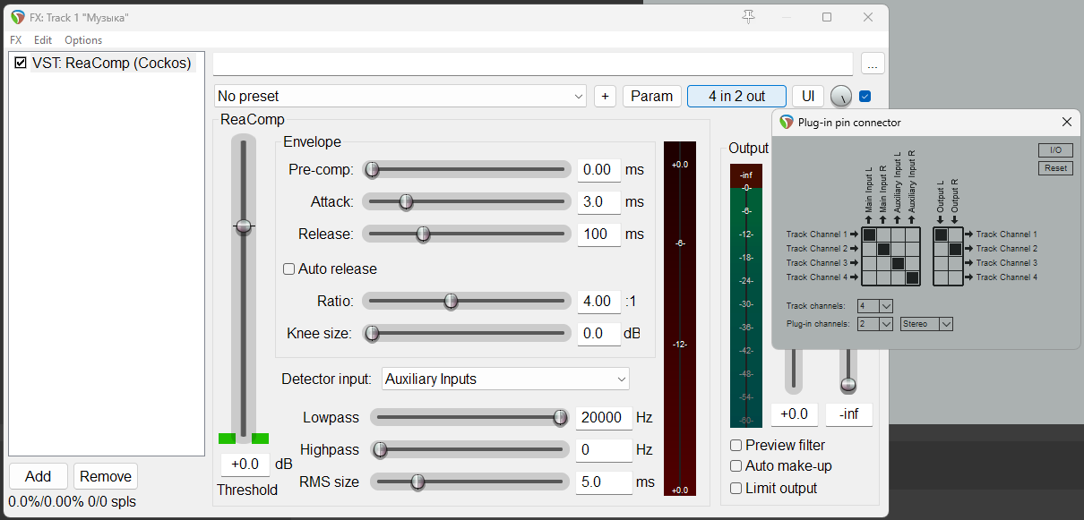The image size is (1084, 520).
Task: Select VST: ReaComp (Cockos) in FX list
Action: coord(111,64)
